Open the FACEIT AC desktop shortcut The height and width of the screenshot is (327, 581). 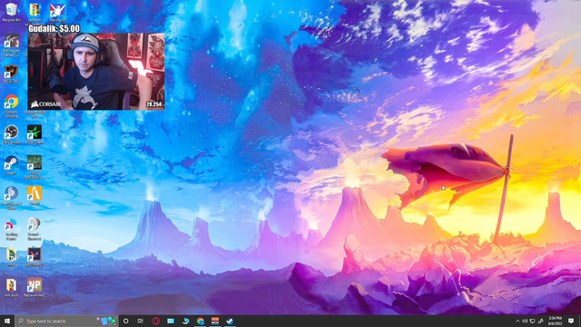pyautogui.click(x=12, y=72)
